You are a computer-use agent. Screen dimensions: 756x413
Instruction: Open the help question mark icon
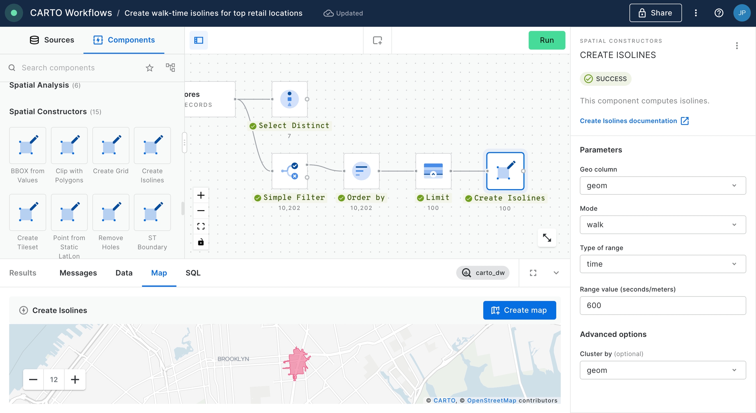coord(718,13)
